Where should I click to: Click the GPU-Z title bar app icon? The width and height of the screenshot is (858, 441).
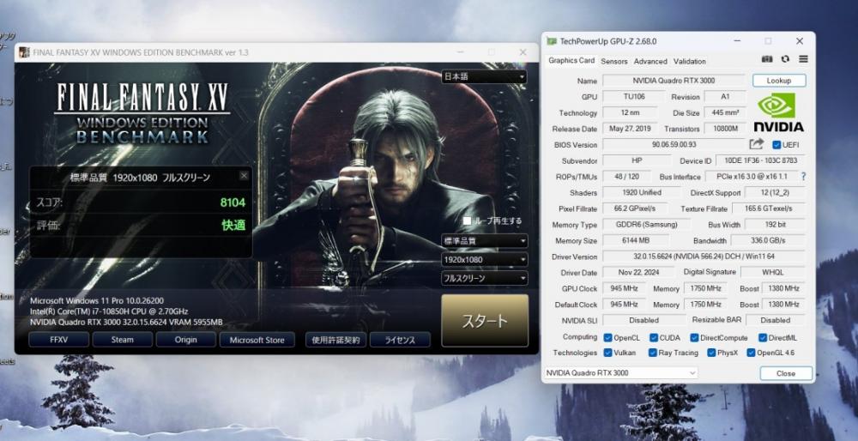pyautogui.click(x=551, y=41)
